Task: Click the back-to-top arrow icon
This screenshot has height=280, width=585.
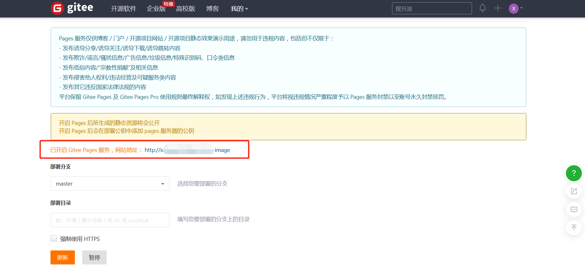Action: pyautogui.click(x=574, y=228)
